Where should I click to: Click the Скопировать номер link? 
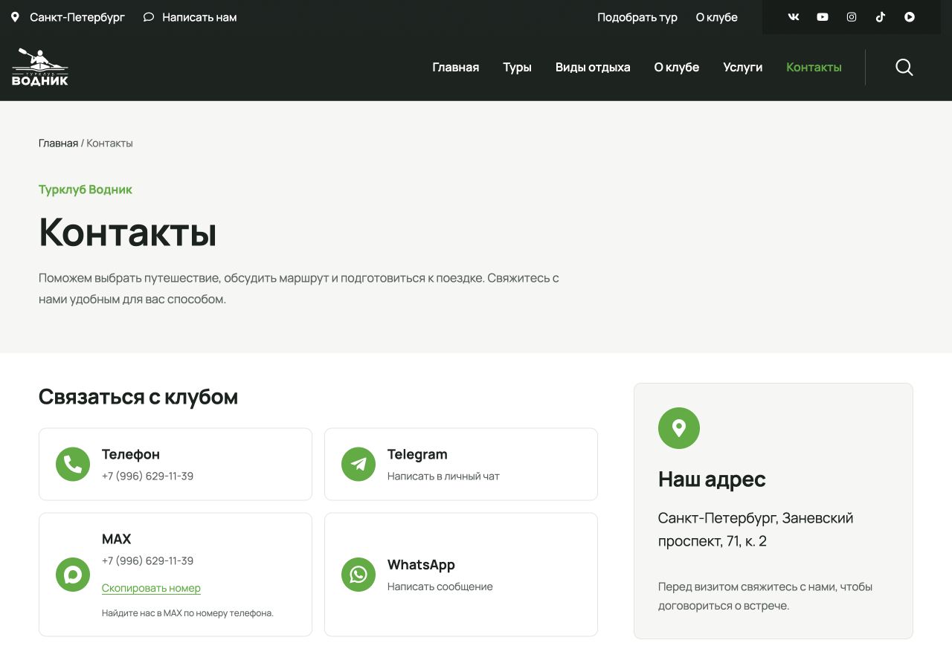coord(151,588)
